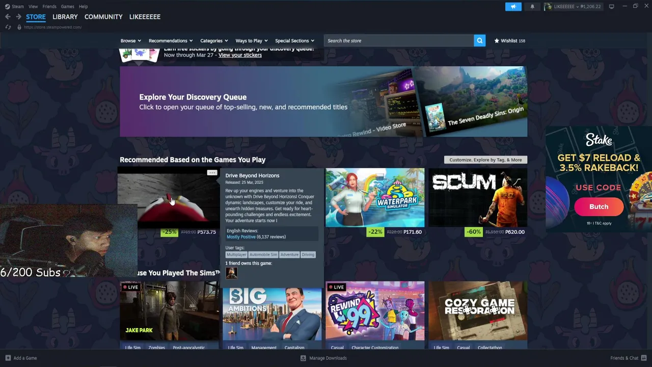Click the Add a Game label
This screenshot has width=652, height=367.
coord(25,358)
